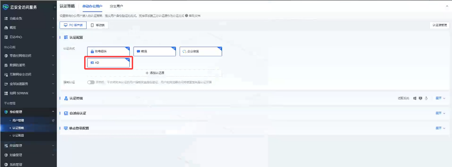Click the 对象管理 icon

tap(6, 155)
